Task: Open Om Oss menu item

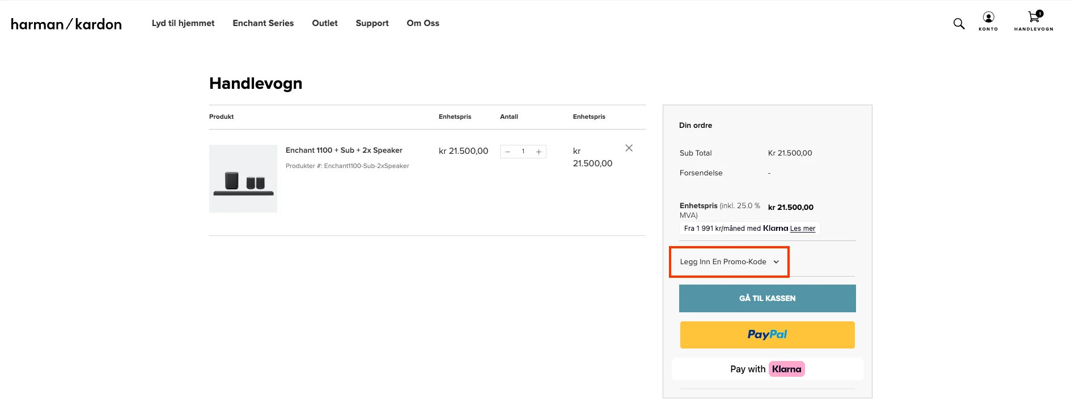Action: 423,23
